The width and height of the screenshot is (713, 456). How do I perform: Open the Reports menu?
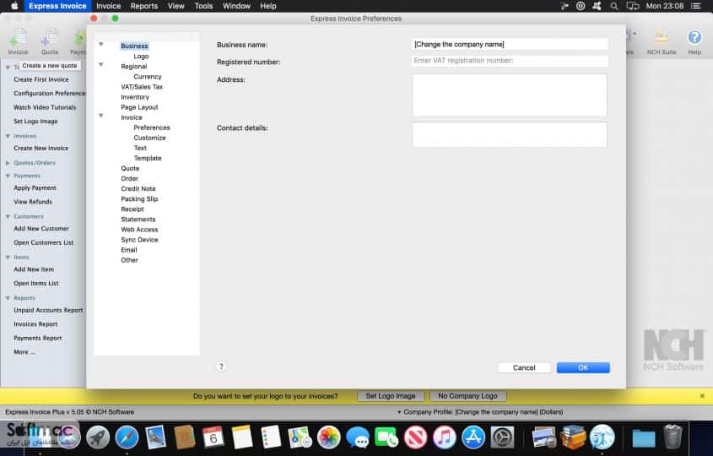(143, 6)
